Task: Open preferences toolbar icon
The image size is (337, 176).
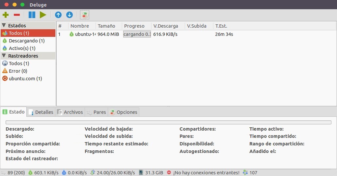Action: coord(85,15)
